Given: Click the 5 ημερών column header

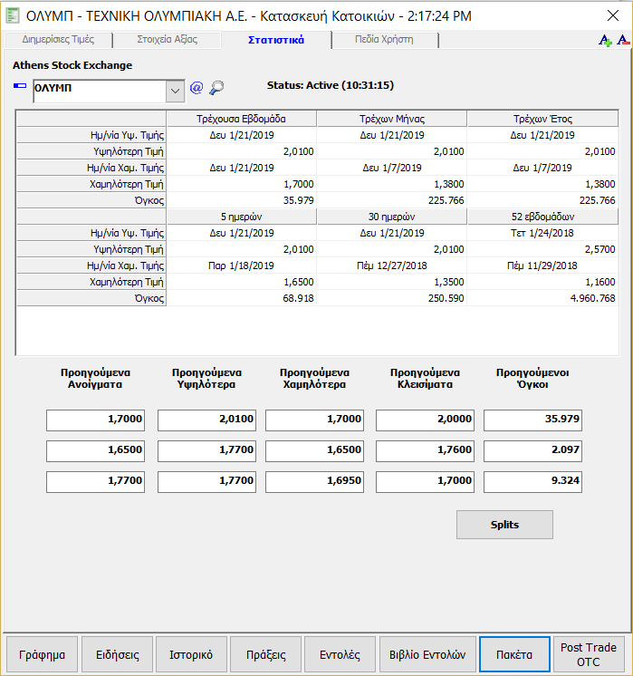Looking at the screenshot, I should (x=241, y=217).
